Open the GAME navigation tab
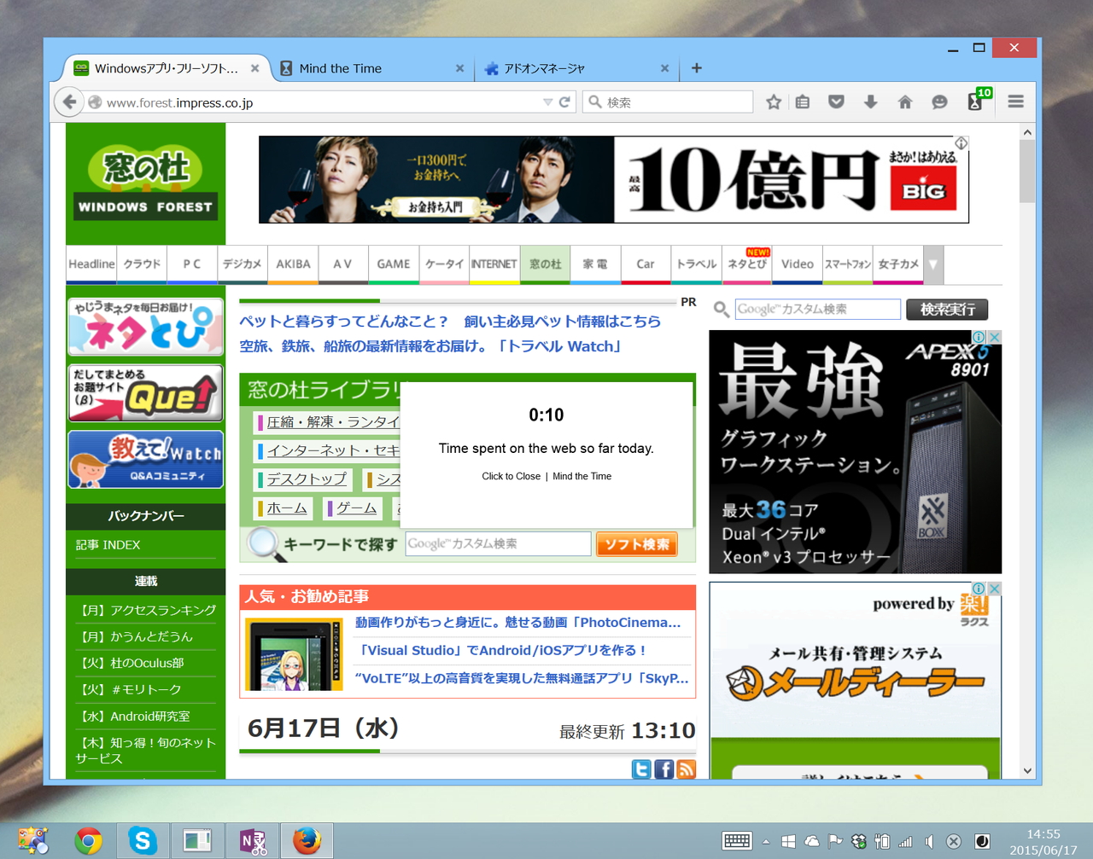1093x859 pixels. (x=394, y=264)
